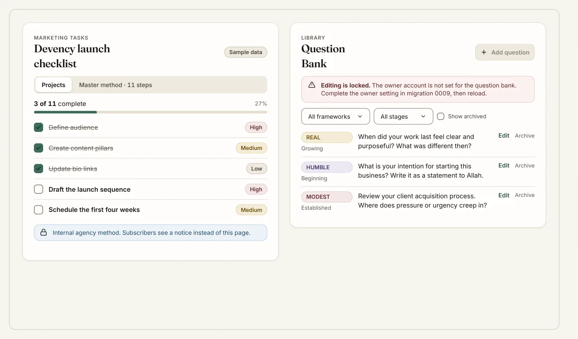
Task: Archive the REAL framework question
Action: tap(525, 135)
